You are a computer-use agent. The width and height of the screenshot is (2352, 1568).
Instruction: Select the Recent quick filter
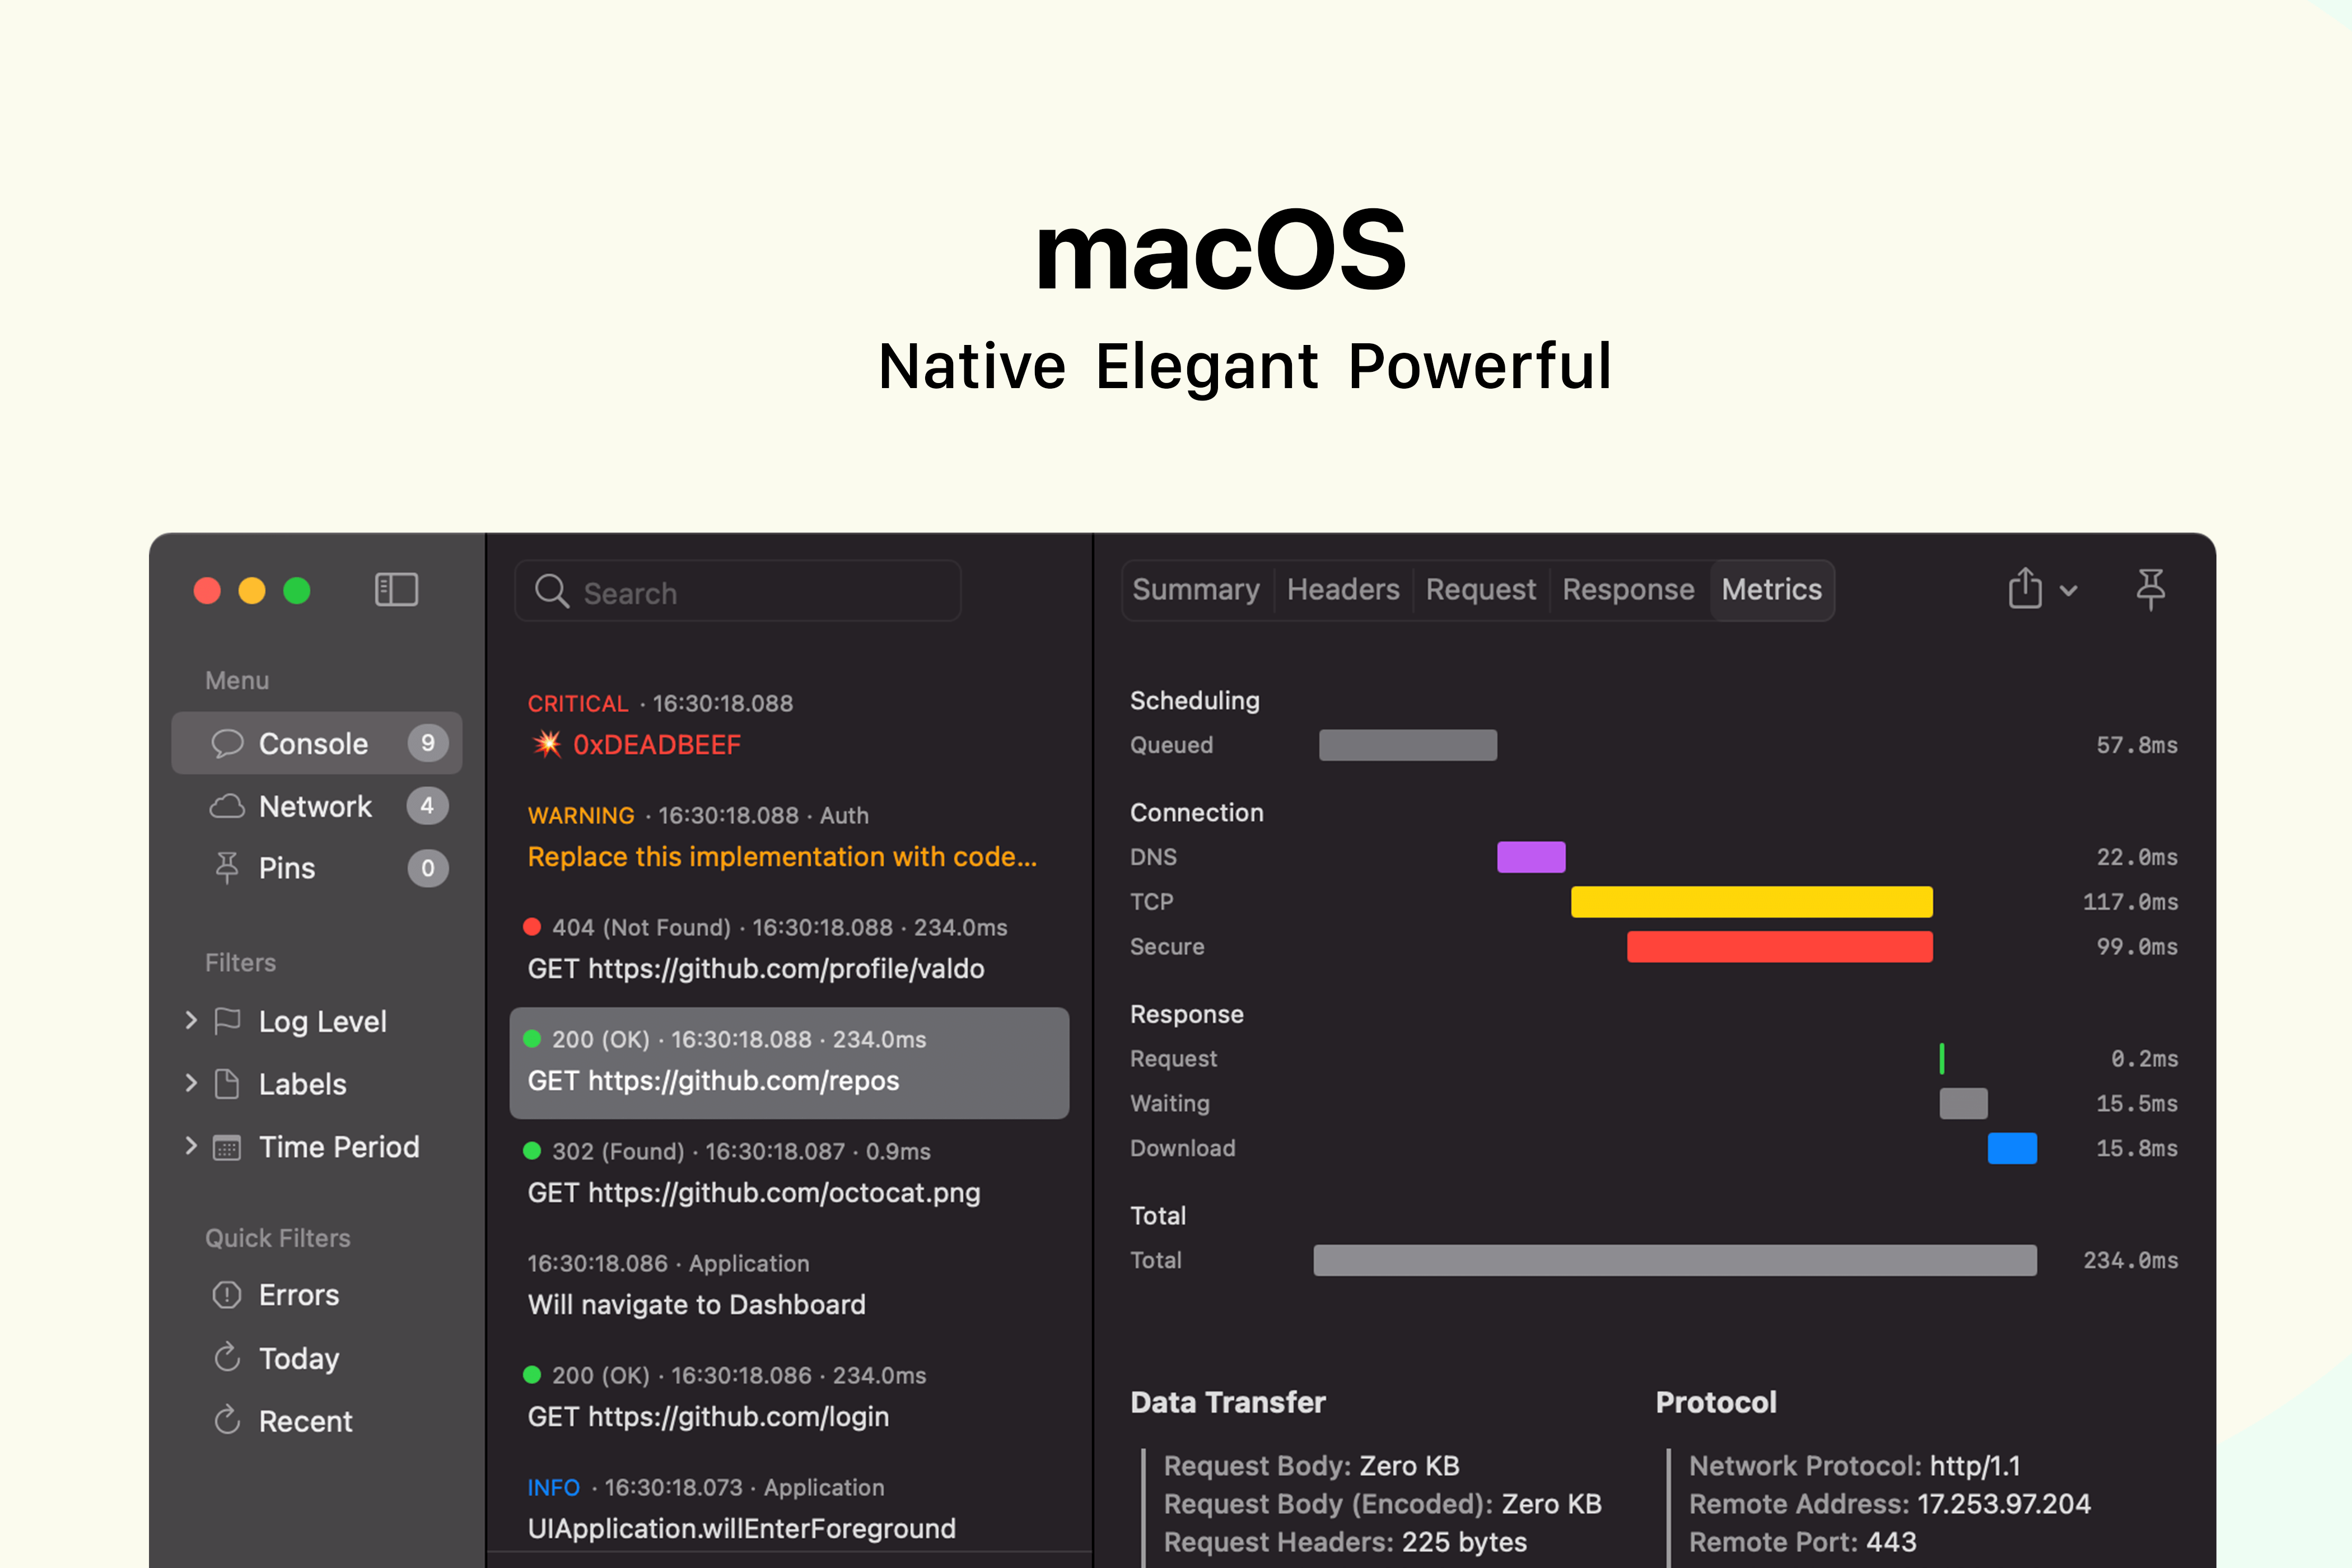(305, 1421)
